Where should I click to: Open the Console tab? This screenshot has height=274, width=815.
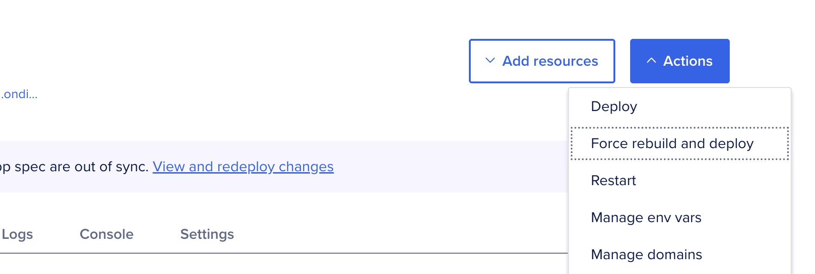(x=107, y=234)
